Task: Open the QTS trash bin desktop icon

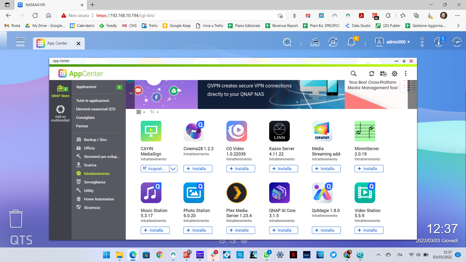Action: click(x=16, y=219)
